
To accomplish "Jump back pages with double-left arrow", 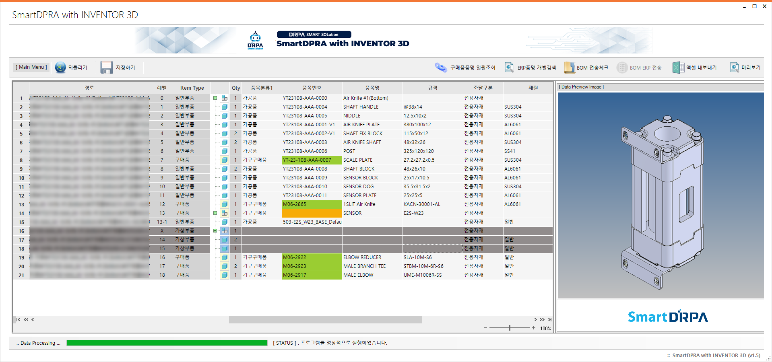I will coord(26,319).
